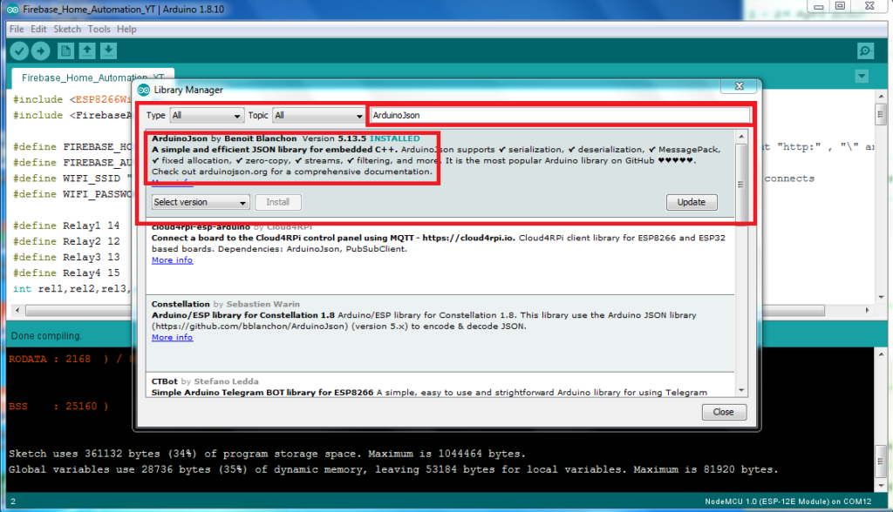Click the 'Global variables use 28736 bytes' console line
The height and width of the screenshot is (512, 893).
pos(393,469)
